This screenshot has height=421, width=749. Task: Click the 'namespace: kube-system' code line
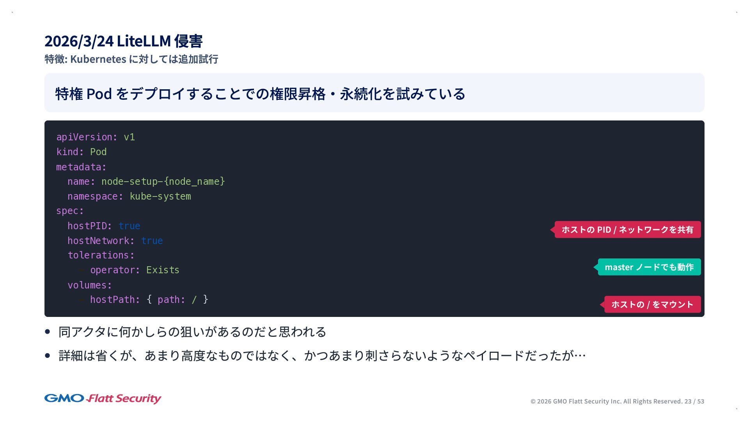(129, 196)
